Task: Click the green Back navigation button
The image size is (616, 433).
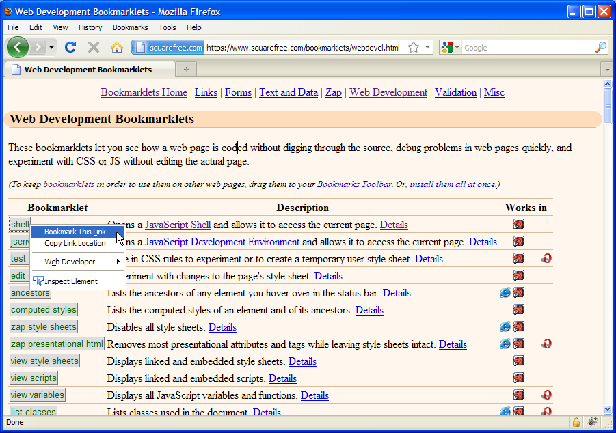Action: coord(18,47)
